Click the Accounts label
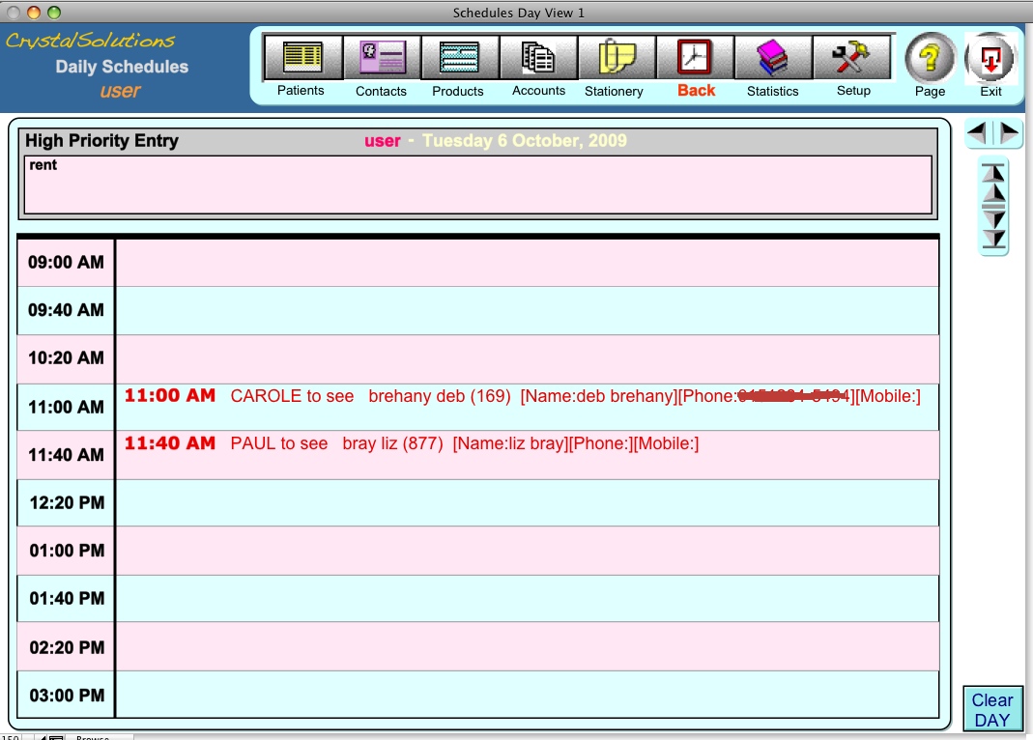Image resolution: width=1033 pixels, height=740 pixels. [538, 90]
